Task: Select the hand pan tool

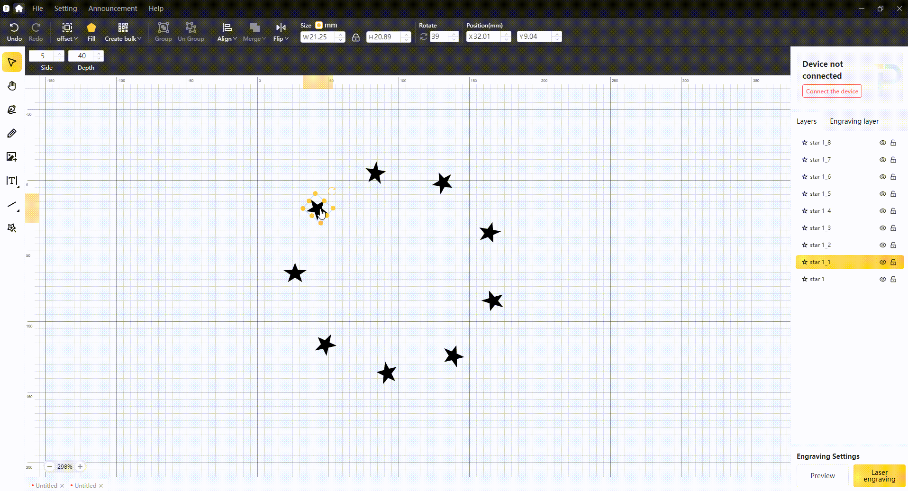Action: pos(12,86)
